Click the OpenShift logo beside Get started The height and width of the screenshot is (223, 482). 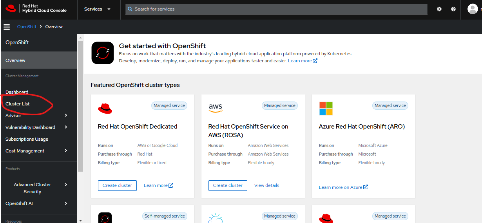point(102,53)
